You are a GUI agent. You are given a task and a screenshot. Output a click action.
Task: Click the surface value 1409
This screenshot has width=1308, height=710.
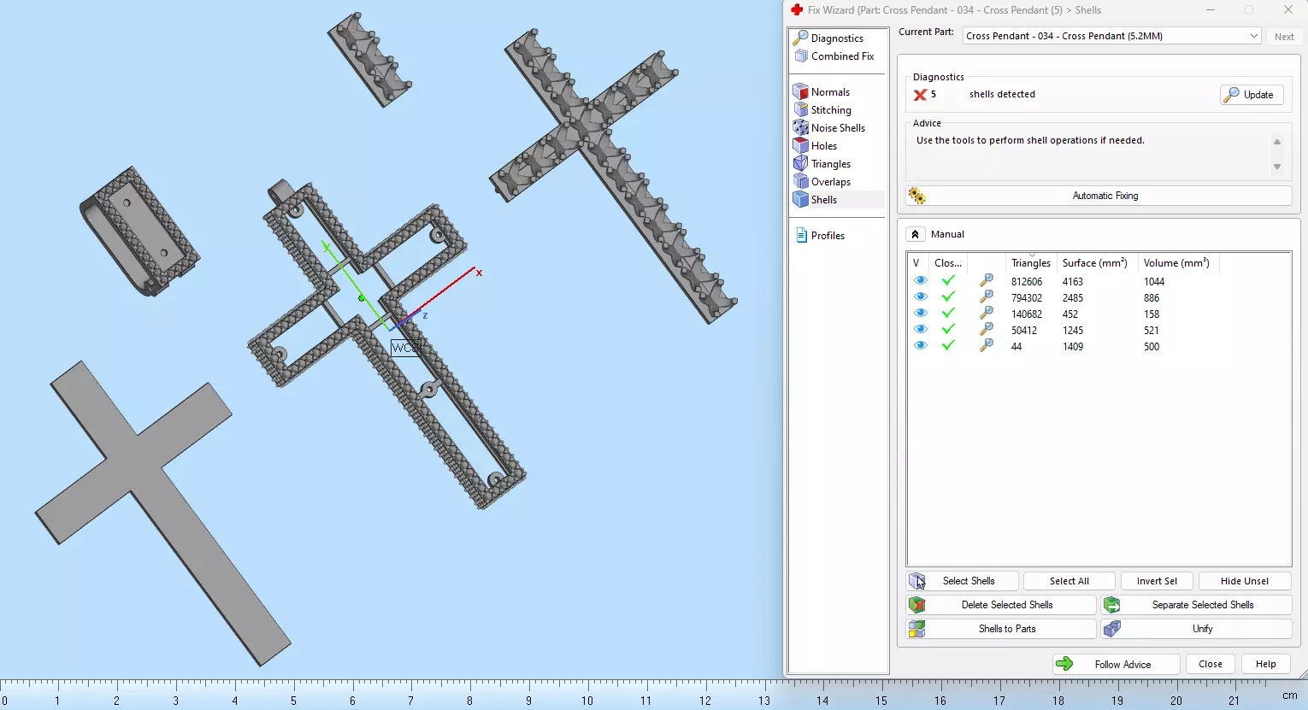1073,347
